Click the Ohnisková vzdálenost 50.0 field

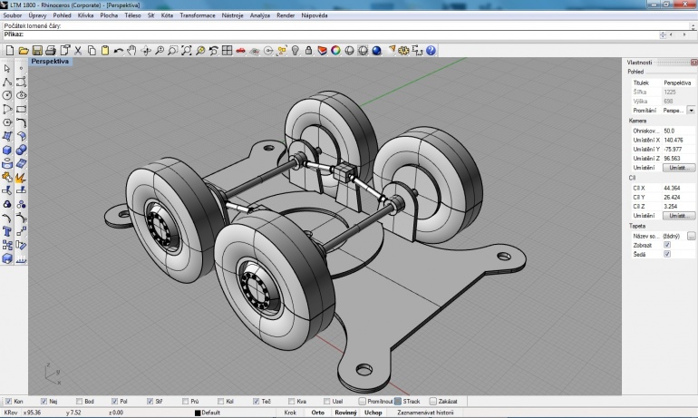[x=678, y=131]
